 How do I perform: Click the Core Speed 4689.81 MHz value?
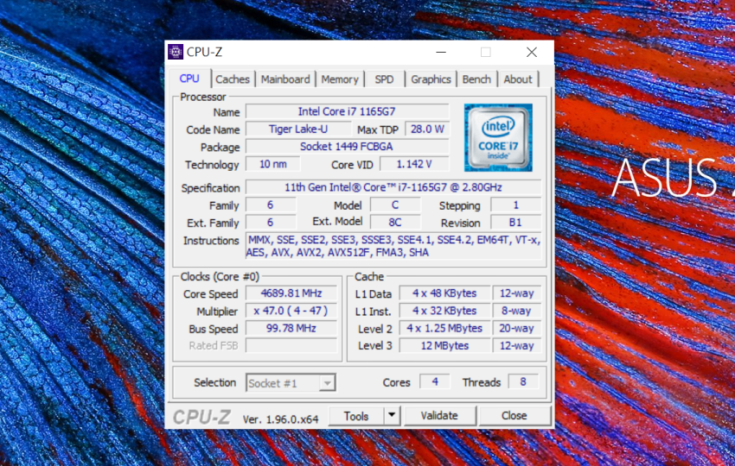click(291, 293)
